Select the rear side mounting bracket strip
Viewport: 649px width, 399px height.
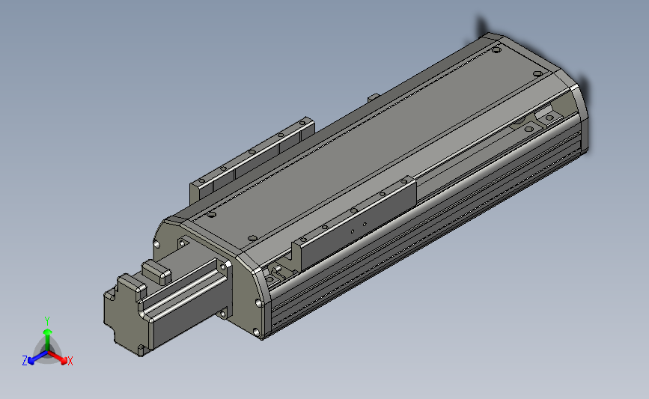coord(252,159)
